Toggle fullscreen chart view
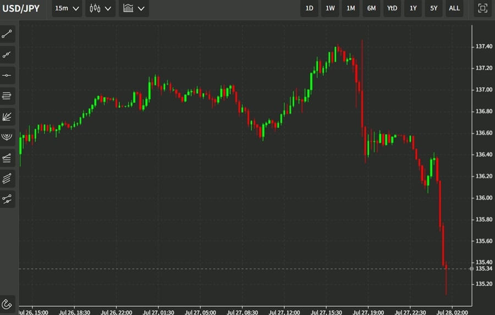Viewport: 495px width, 315px height. click(x=482, y=8)
